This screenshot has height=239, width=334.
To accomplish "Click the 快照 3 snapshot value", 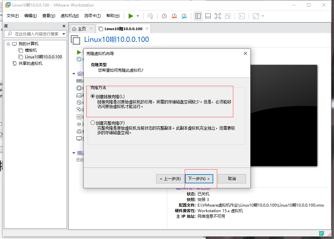I will 203,199.
